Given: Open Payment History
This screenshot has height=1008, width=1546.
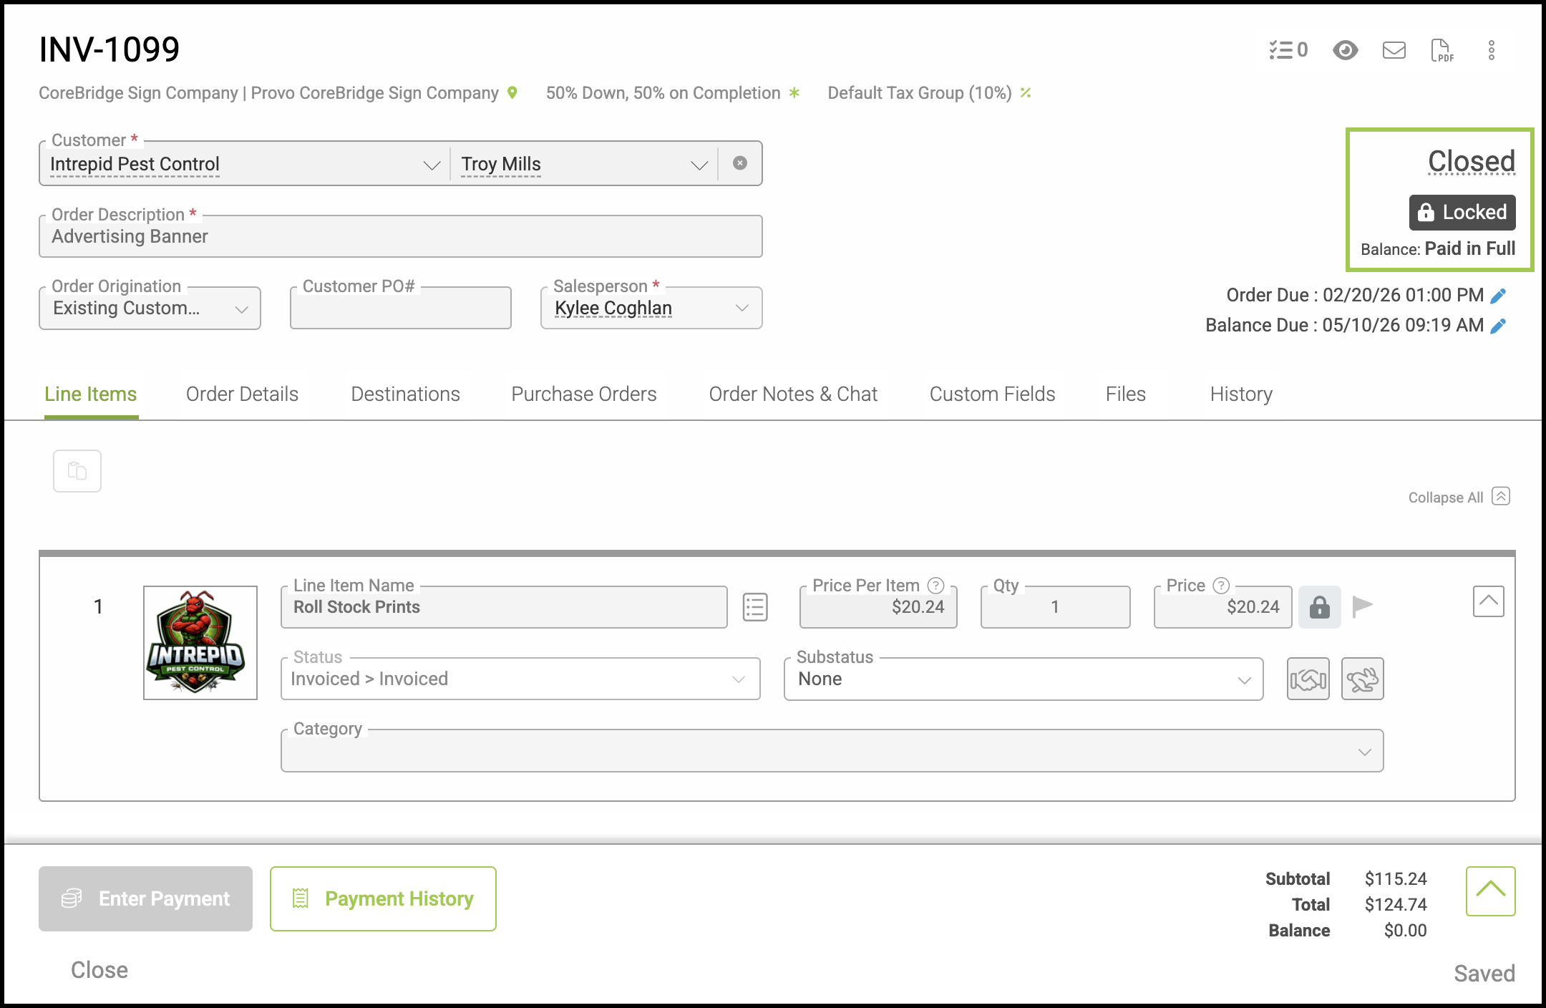Looking at the screenshot, I should [x=383, y=898].
